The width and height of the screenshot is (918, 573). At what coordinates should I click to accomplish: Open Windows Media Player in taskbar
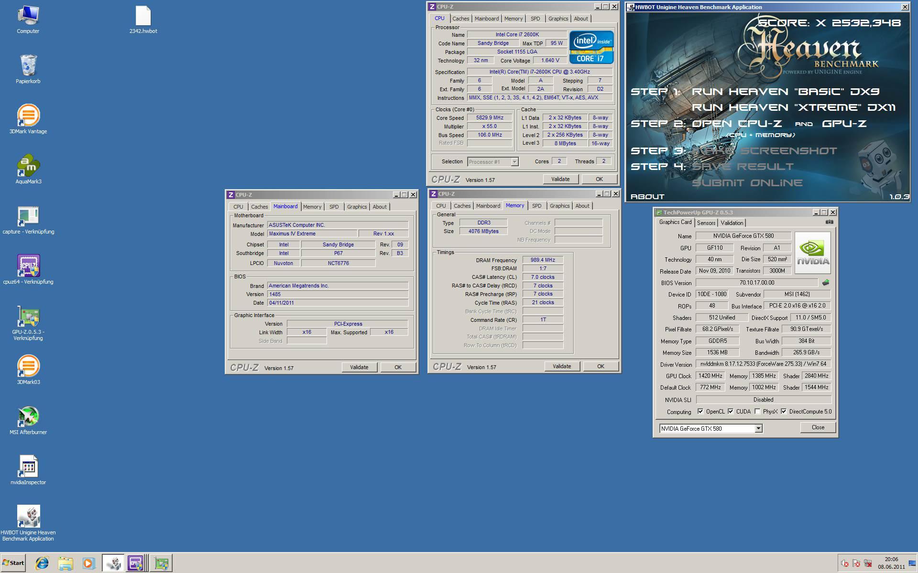click(x=88, y=563)
